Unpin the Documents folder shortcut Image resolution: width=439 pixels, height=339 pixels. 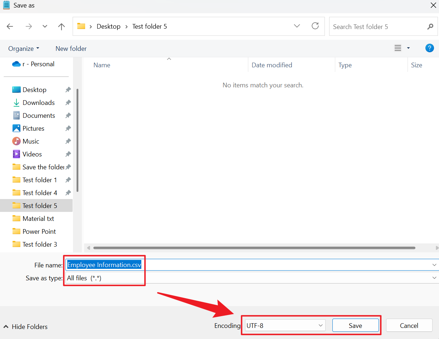pos(68,115)
